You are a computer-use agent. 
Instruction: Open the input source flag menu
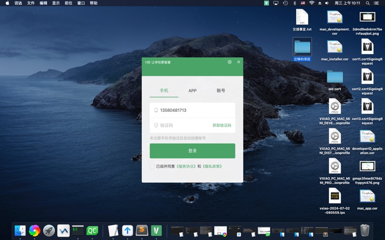point(303,3)
